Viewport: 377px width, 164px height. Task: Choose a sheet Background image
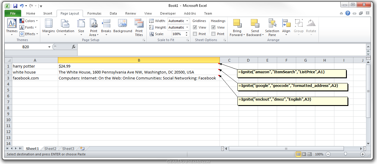tap(123, 26)
